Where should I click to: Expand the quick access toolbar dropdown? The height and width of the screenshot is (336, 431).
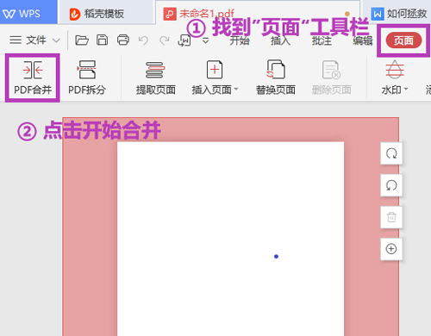coord(205,41)
